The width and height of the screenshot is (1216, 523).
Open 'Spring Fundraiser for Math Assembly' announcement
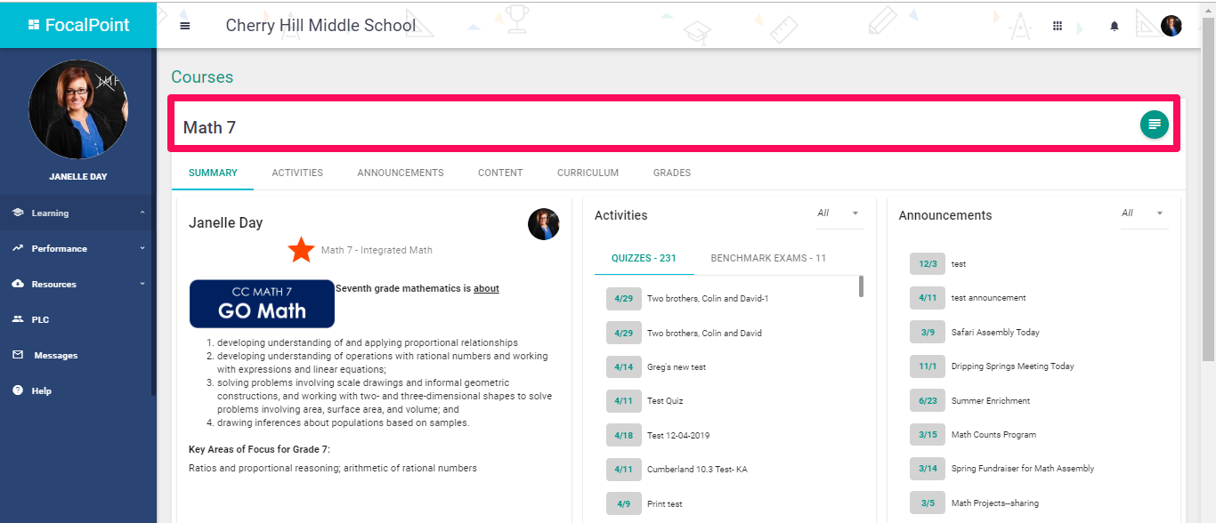[1023, 468]
